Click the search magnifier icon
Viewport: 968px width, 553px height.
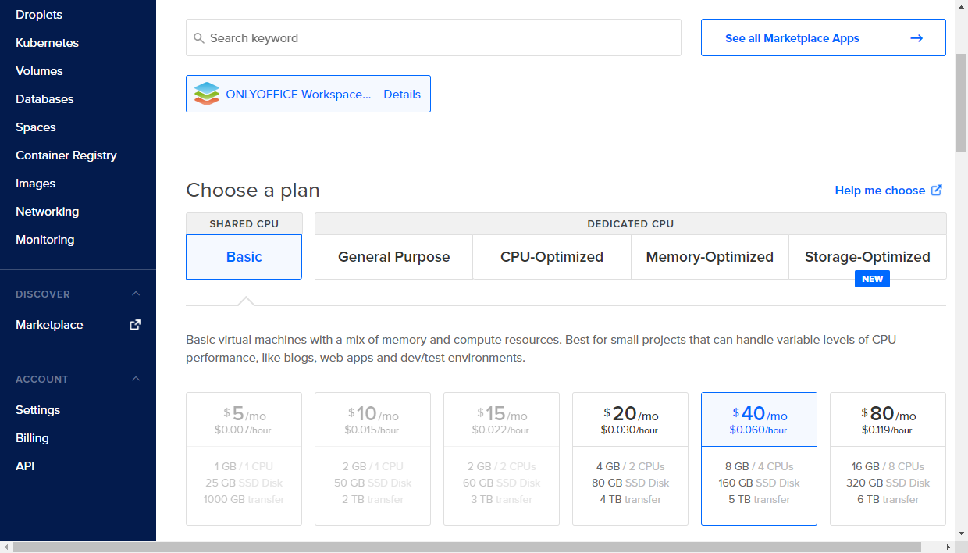[x=200, y=37]
